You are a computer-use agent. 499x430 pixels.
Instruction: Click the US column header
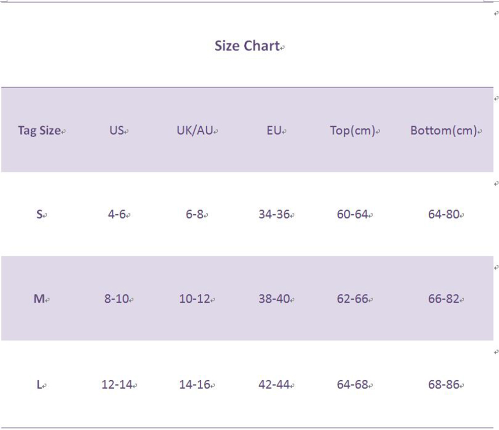point(117,131)
